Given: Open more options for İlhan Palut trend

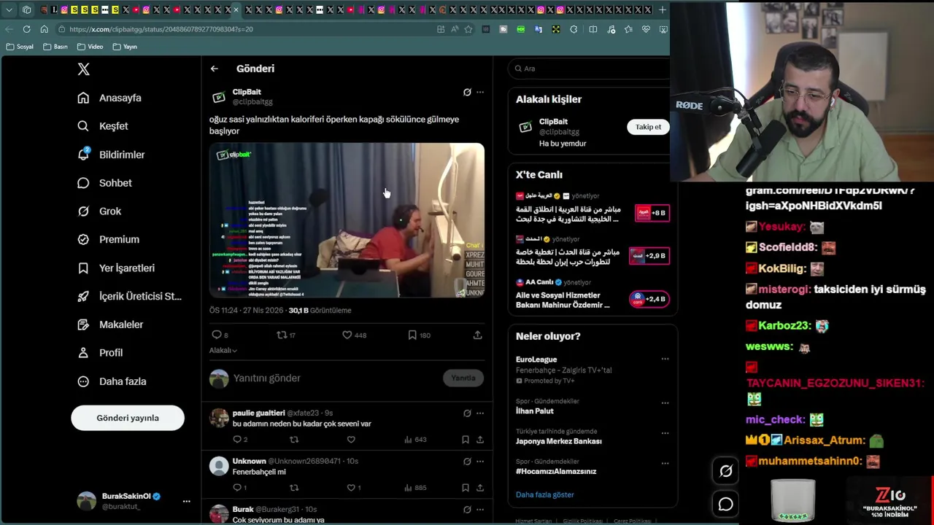Looking at the screenshot, I should [665, 402].
